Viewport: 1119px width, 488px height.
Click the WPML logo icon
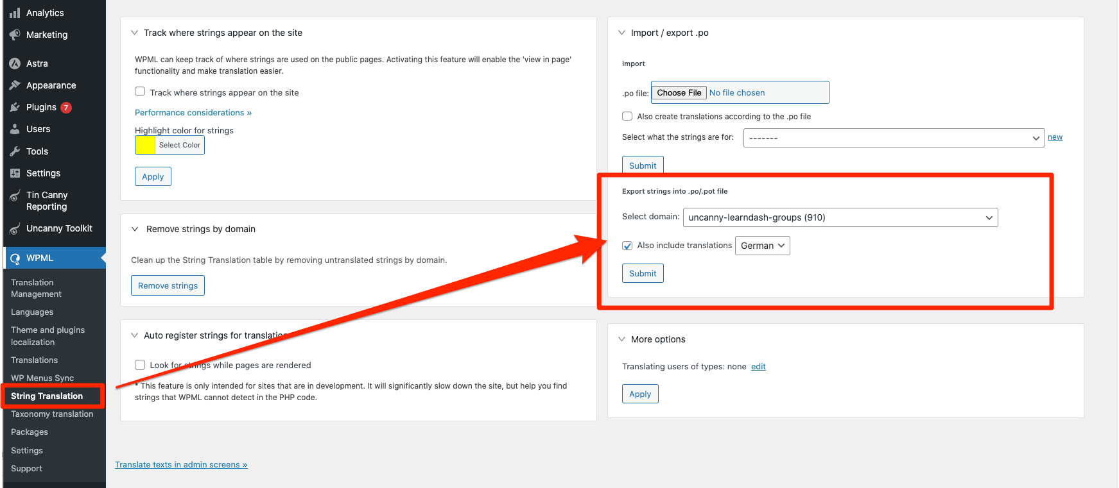pyautogui.click(x=15, y=258)
